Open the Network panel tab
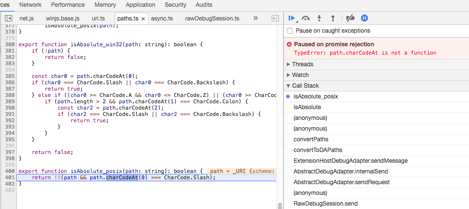 [x=30, y=5]
